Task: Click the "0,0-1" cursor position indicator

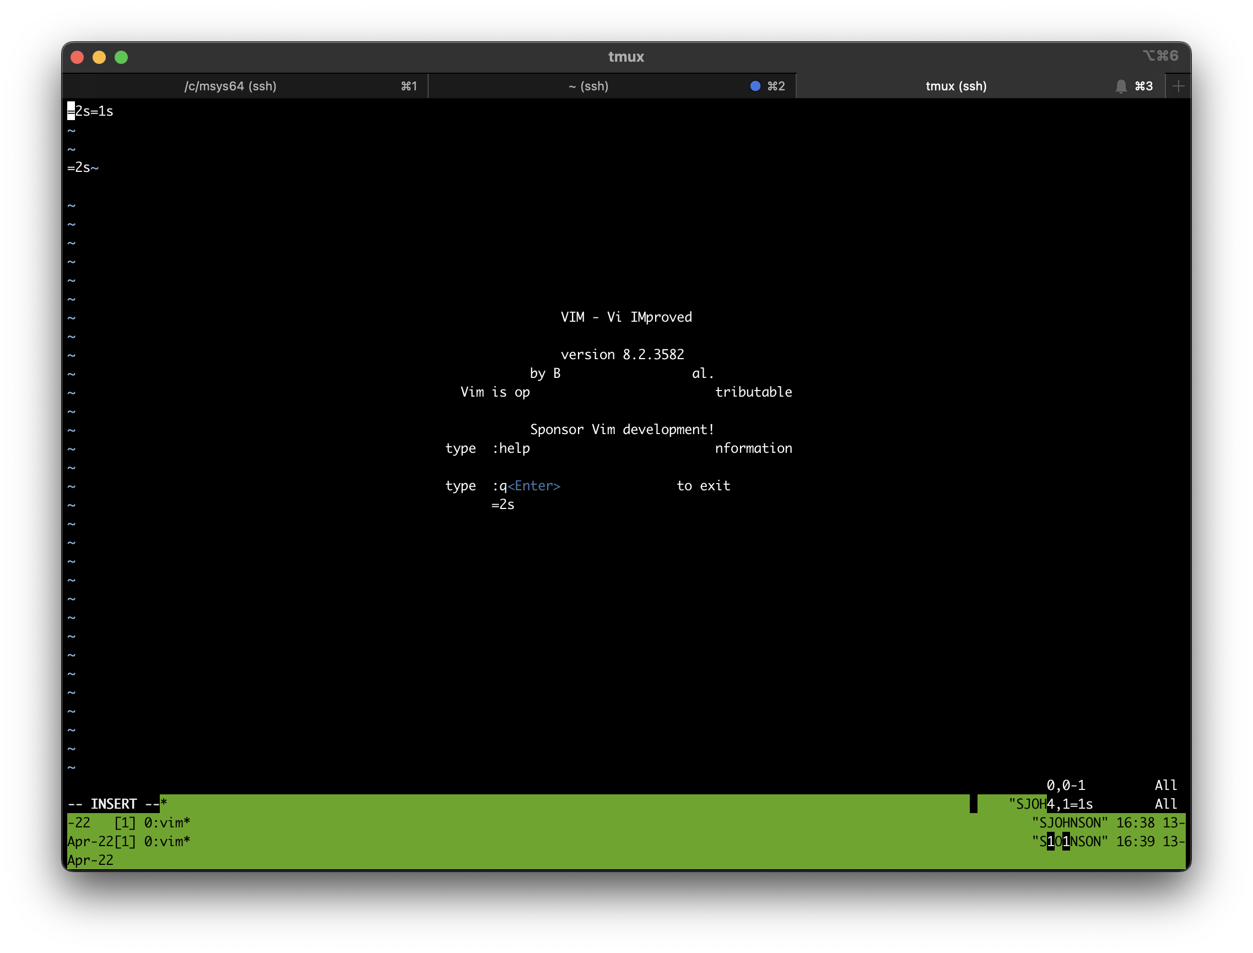Action: click(x=1066, y=785)
